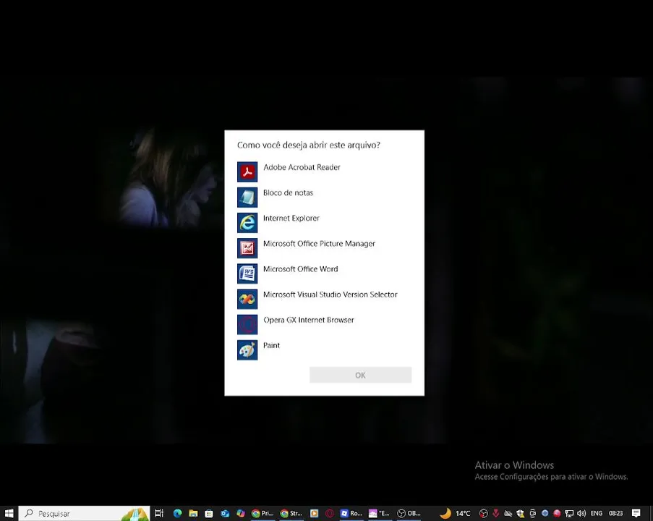Open the media player taskbar icon

click(x=314, y=513)
